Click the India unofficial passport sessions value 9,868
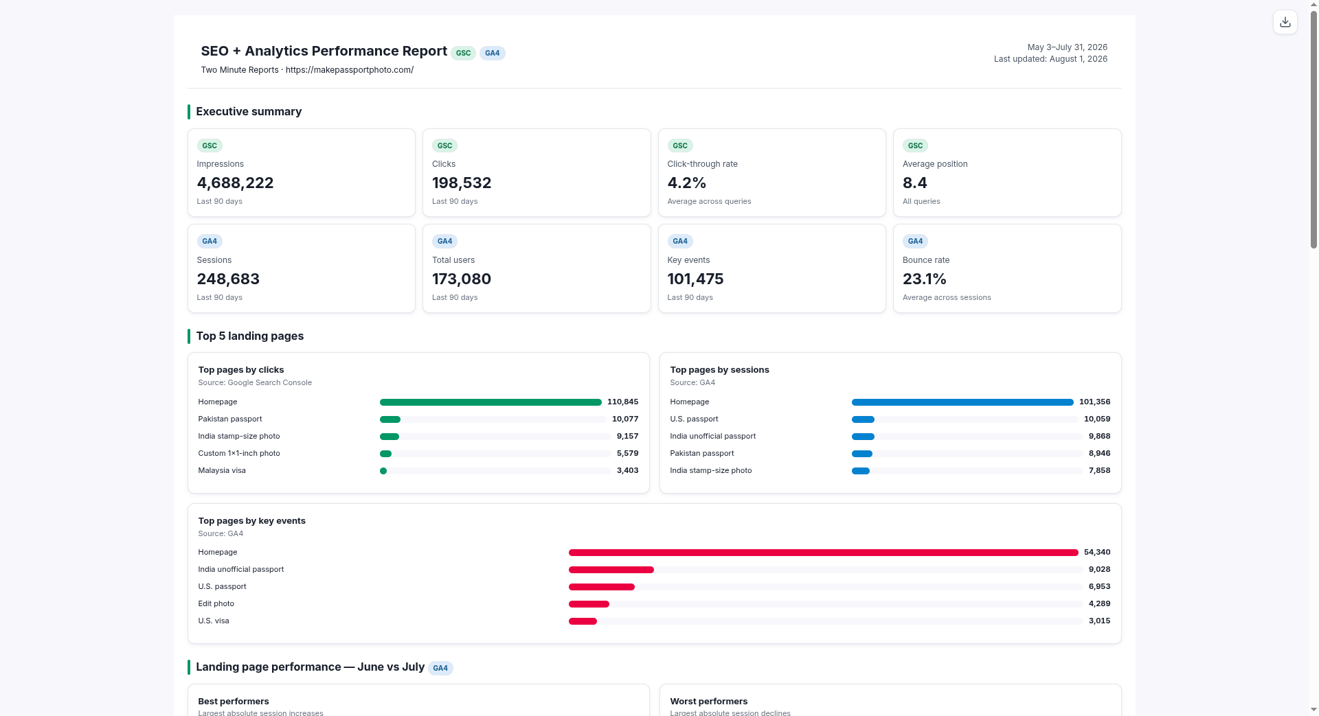The width and height of the screenshot is (1319, 716). tap(1099, 437)
